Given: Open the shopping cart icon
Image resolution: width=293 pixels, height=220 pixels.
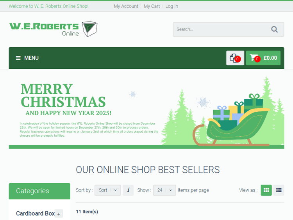Looking at the screenshot, I should click(255, 58).
